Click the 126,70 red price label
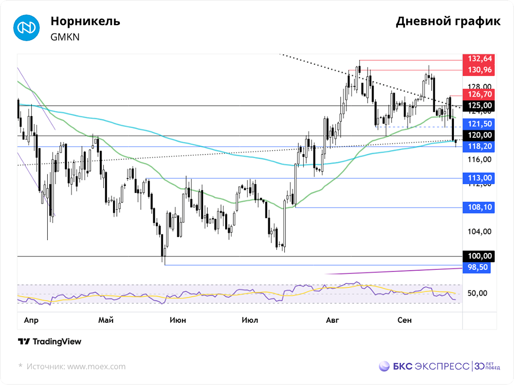This screenshot has width=514, height=385. coord(479,95)
